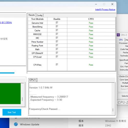The height and width of the screenshot is (128, 128).
Task: Toggle the IMC enable checkbox
Action: click(x=57, y=38)
